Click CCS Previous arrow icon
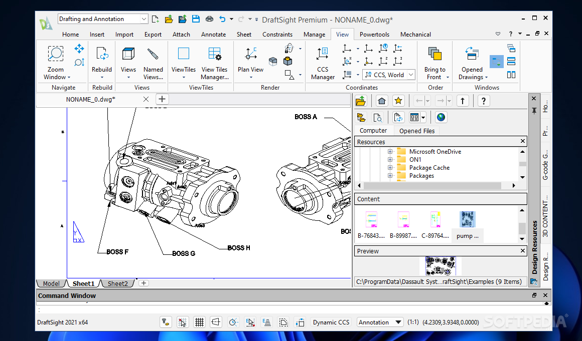 [x=398, y=48]
